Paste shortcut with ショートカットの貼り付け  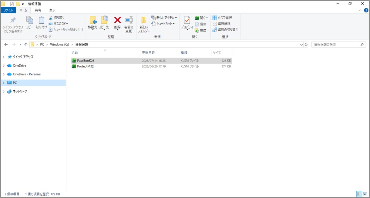(66, 29)
